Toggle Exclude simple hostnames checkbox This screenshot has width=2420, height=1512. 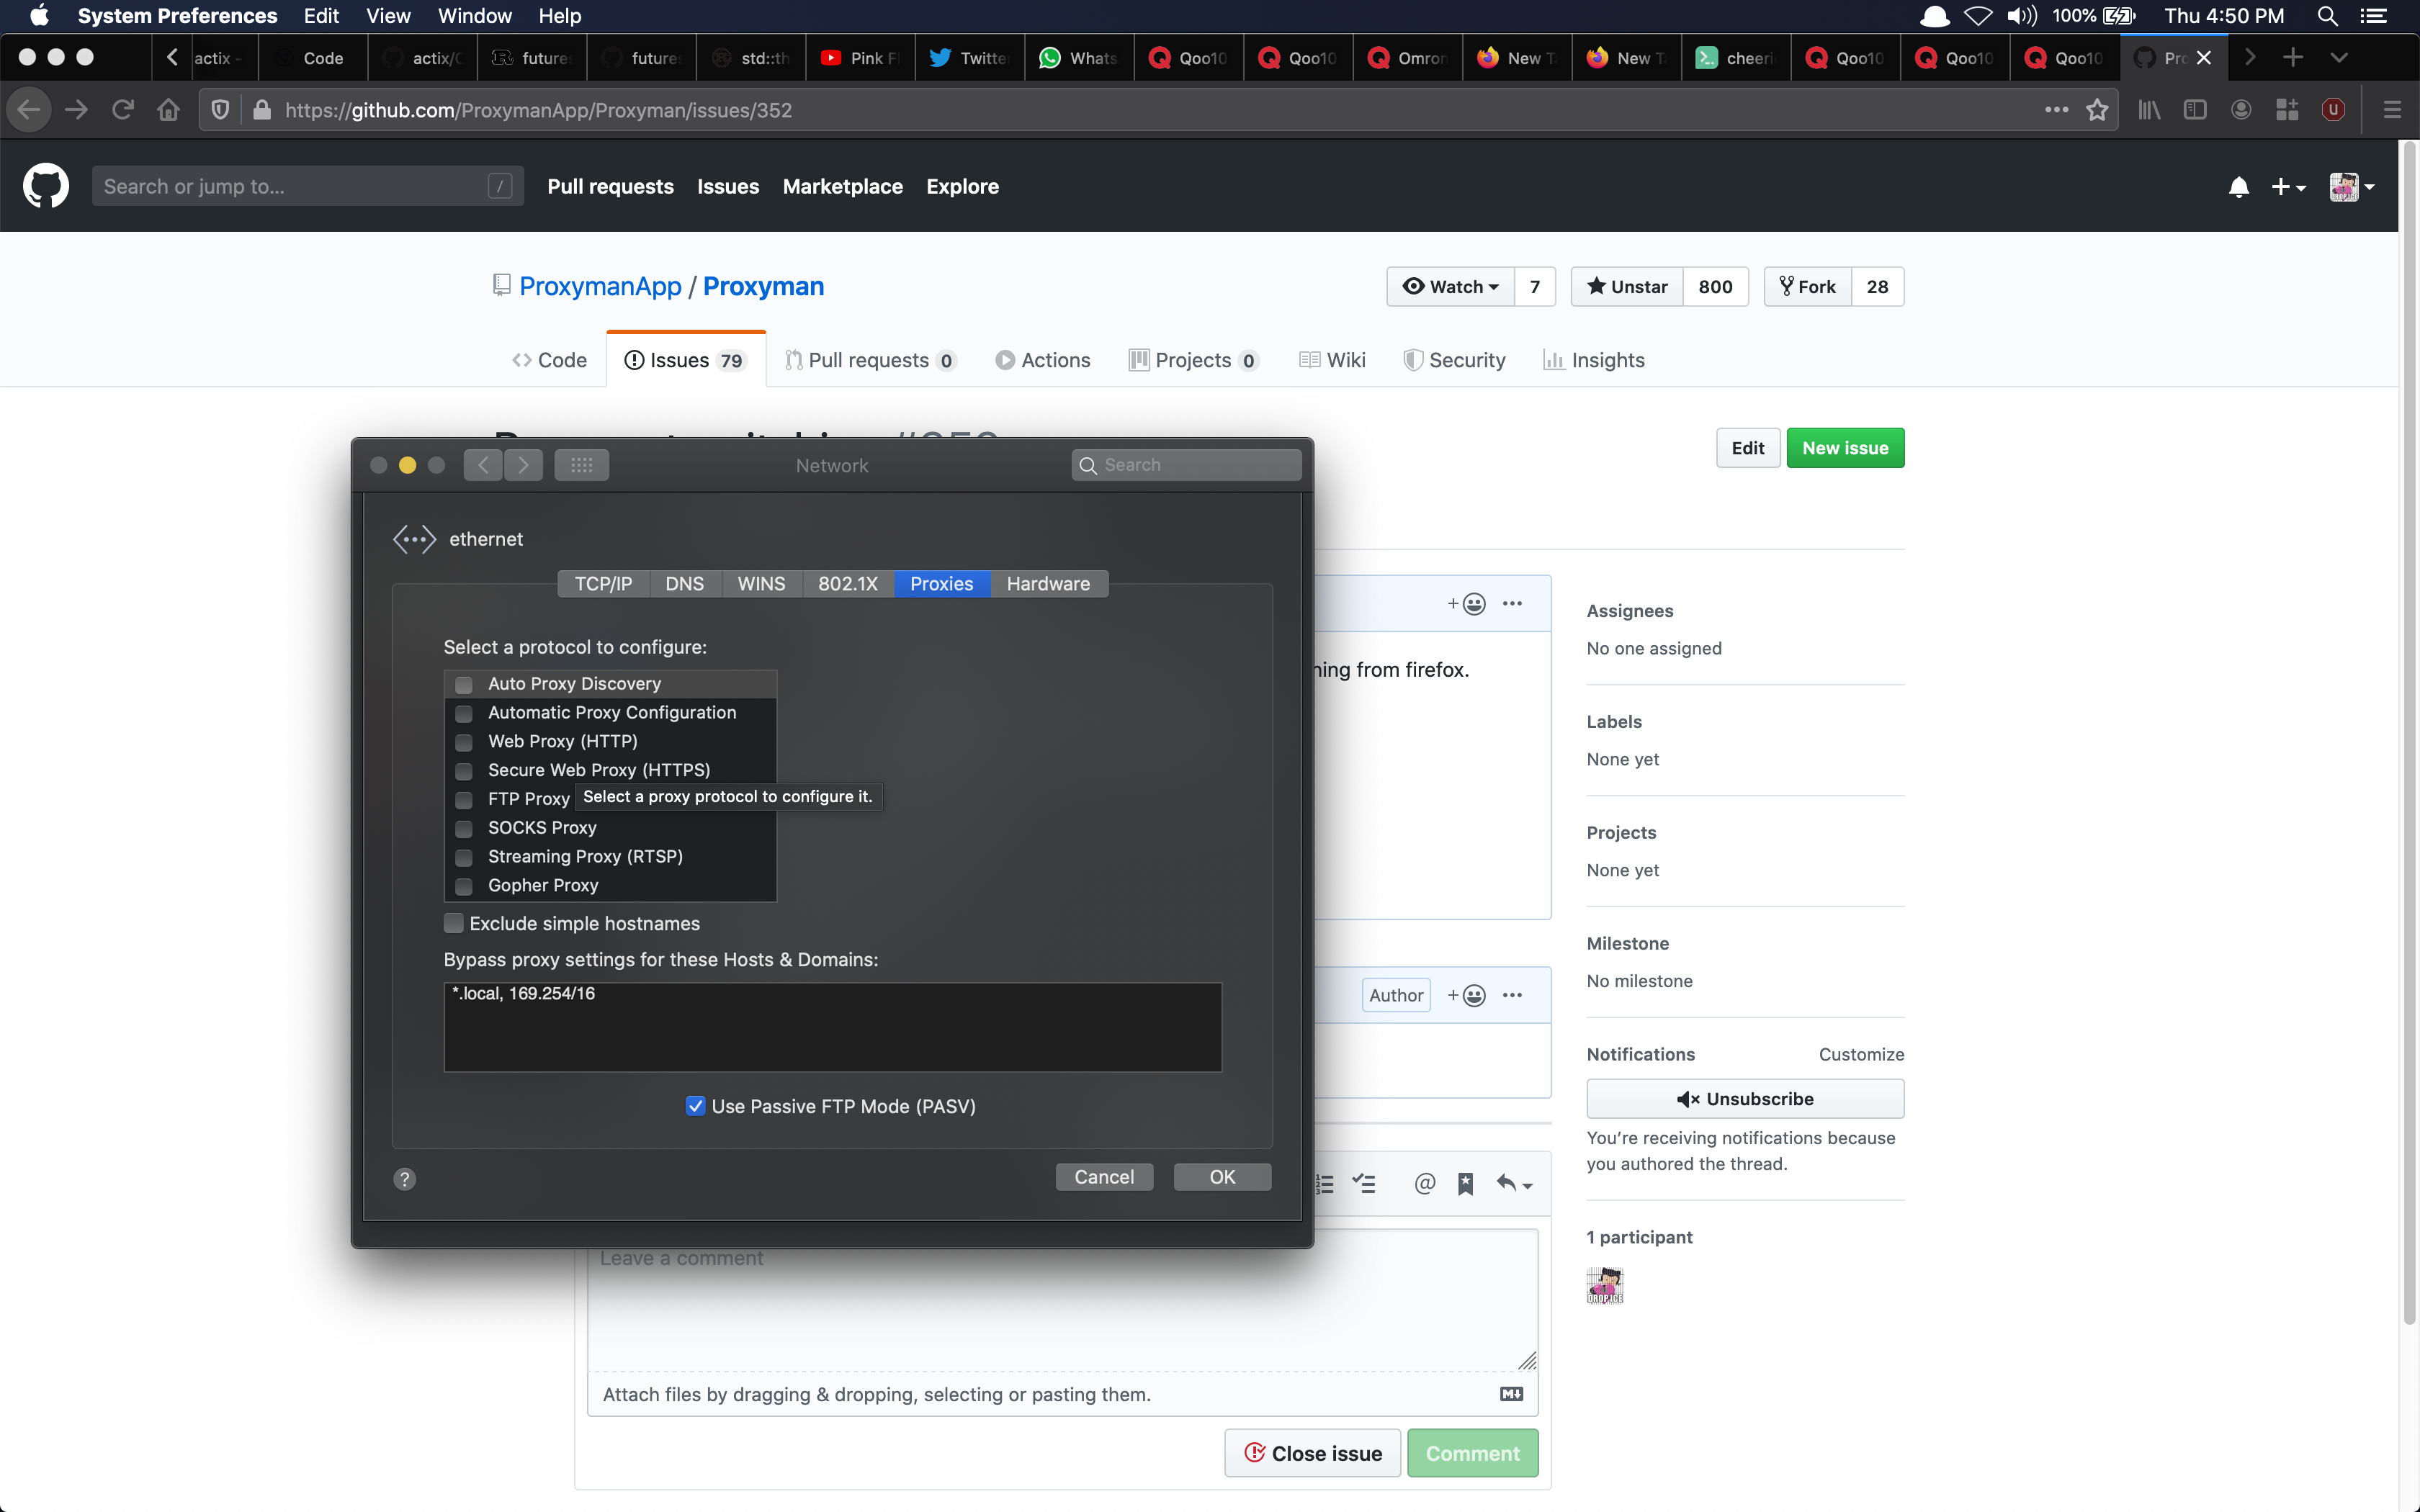(x=454, y=923)
